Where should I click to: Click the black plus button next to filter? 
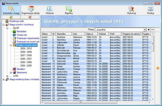coord(149,30)
